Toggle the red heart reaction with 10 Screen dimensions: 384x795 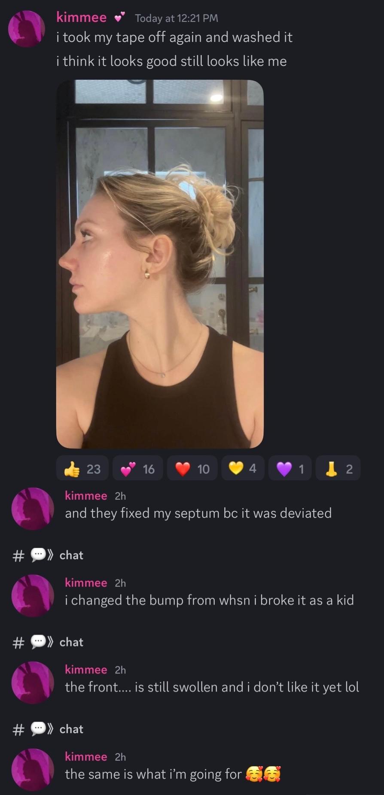[x=192, y=468]
